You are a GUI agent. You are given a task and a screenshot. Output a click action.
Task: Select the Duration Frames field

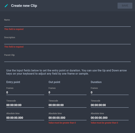coord(110,92)
